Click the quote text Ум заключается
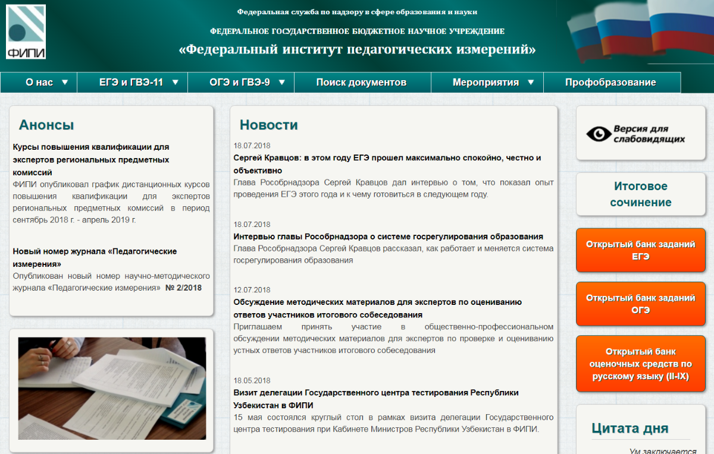This screenshot has height=454, width=714. pyautogui.click(x=663, y=450)
